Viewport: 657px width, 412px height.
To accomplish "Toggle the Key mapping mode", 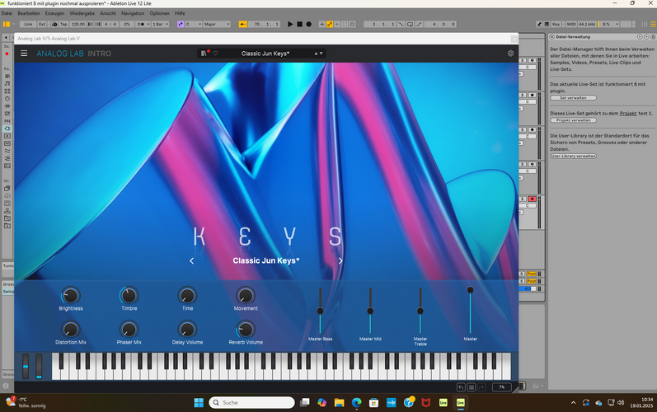I will pos(556,24).
